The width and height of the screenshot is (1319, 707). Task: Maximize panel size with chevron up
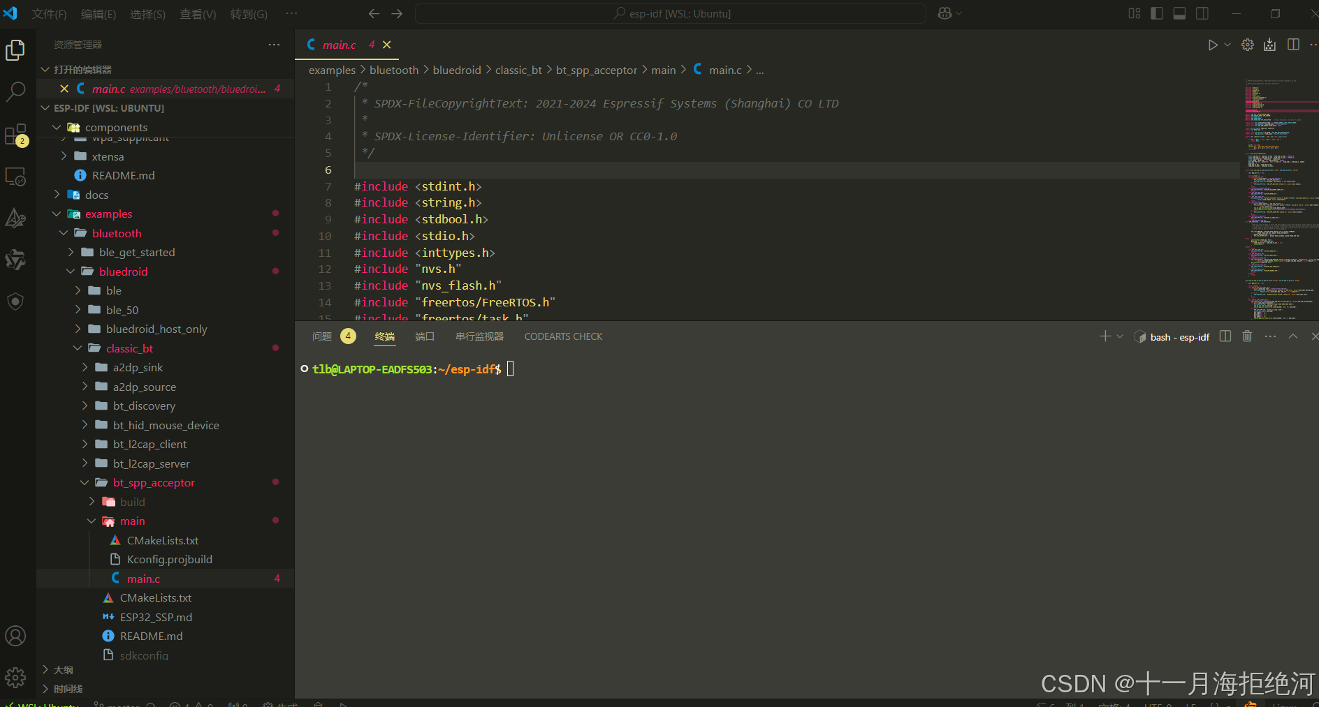pos(1293,336)
